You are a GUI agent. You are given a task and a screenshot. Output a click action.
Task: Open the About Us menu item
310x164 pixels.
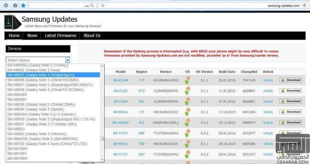[x=92, y=35]
